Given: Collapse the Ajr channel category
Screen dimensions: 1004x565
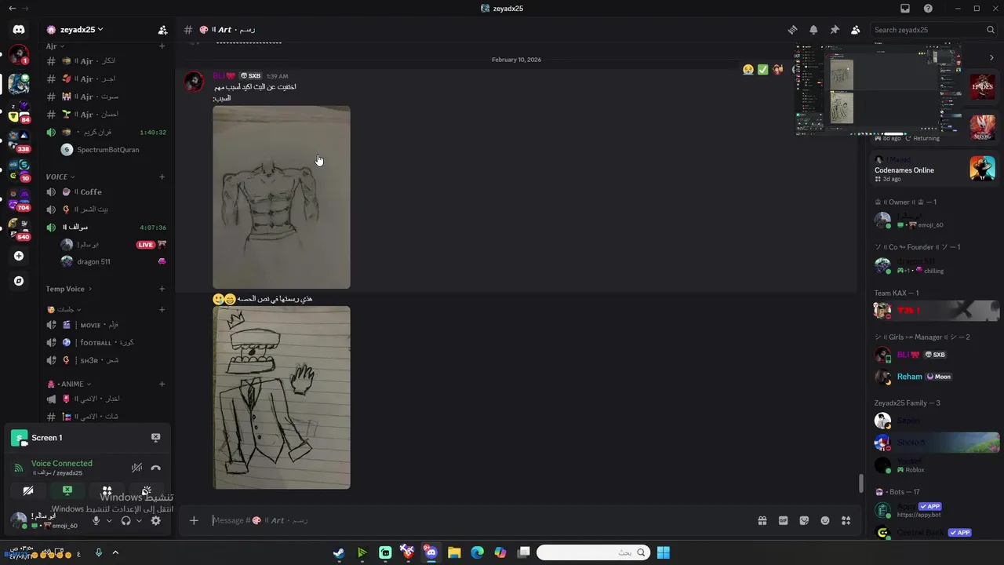Looking at the screenshot, I should 55,46.
